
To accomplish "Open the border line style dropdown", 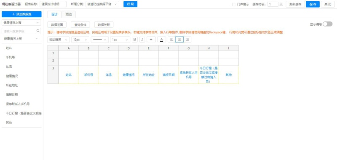I will [x=100, y=40].
